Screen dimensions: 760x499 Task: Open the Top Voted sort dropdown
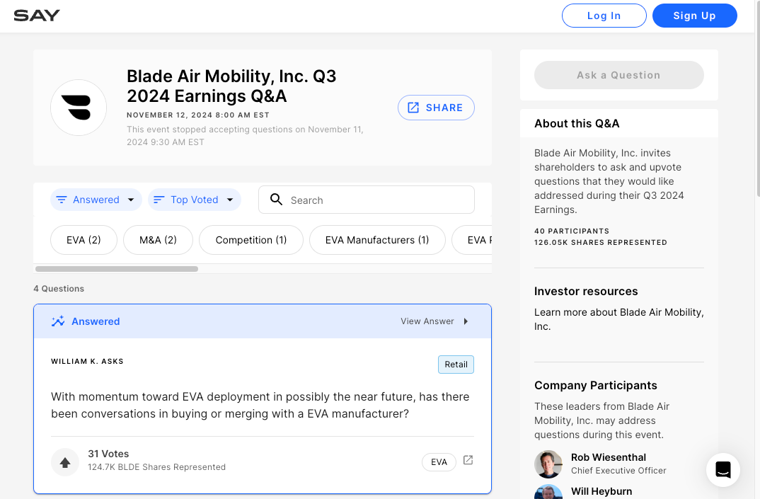[195, 200]
